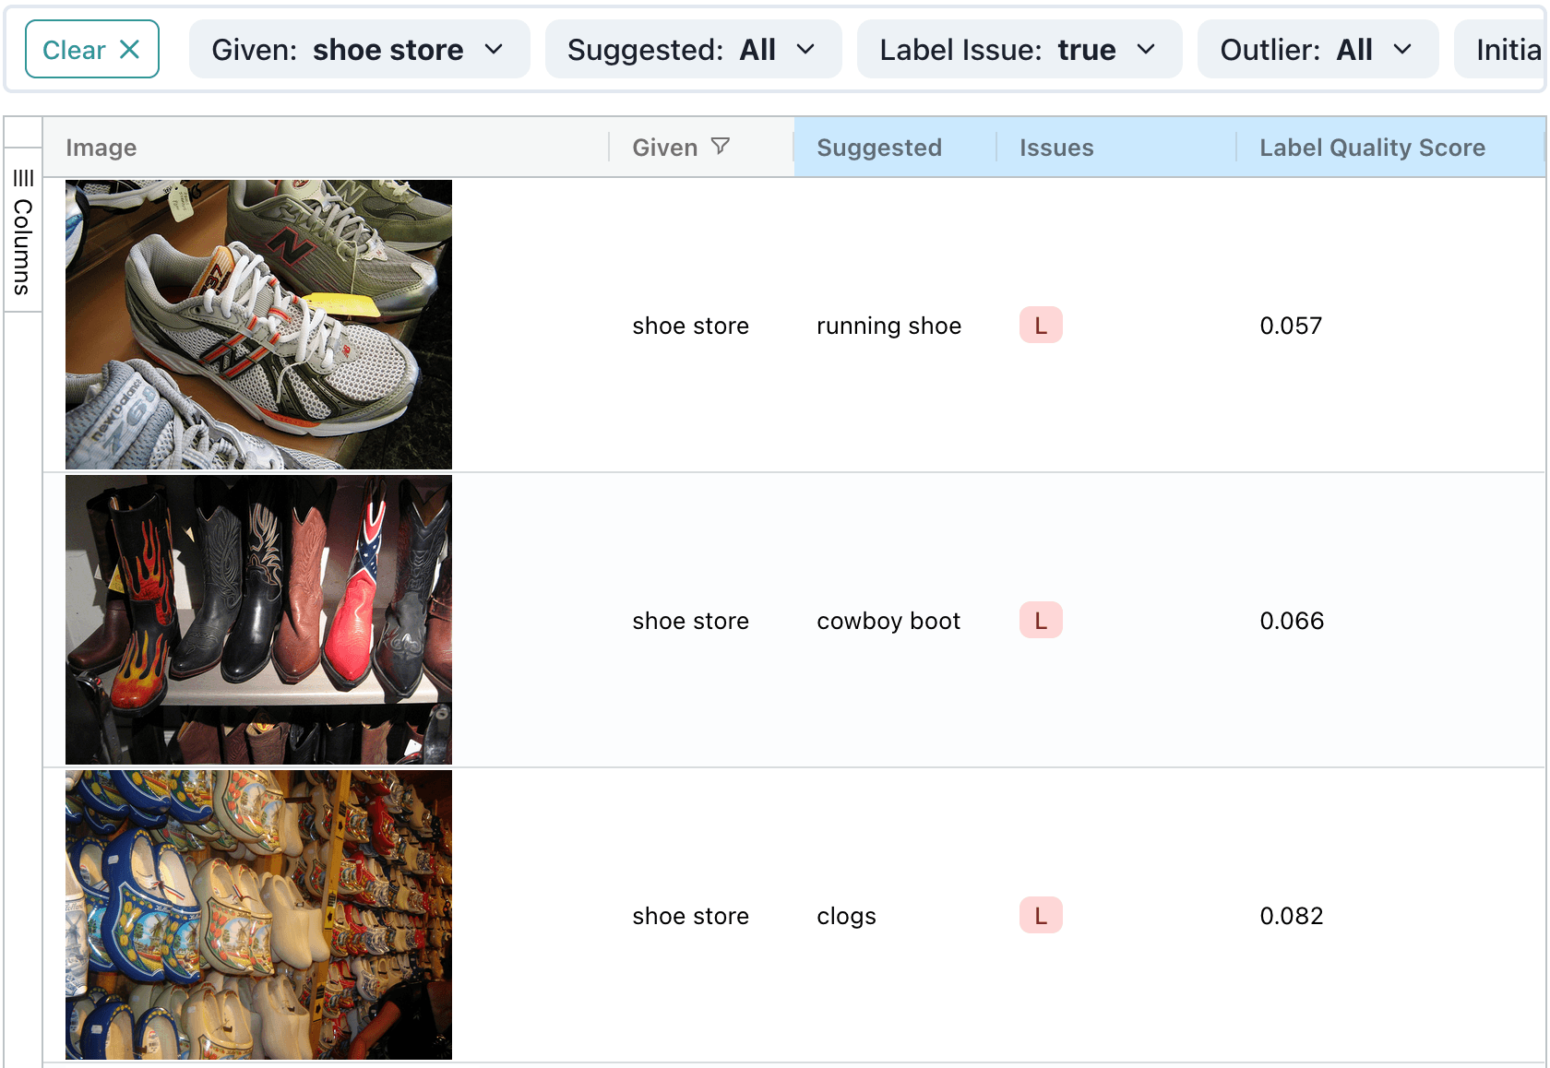Click the Clear button to reset filters
The height and width of the screenshot is (1068, 1550).
pyautogui.click(x=76, y=50)
